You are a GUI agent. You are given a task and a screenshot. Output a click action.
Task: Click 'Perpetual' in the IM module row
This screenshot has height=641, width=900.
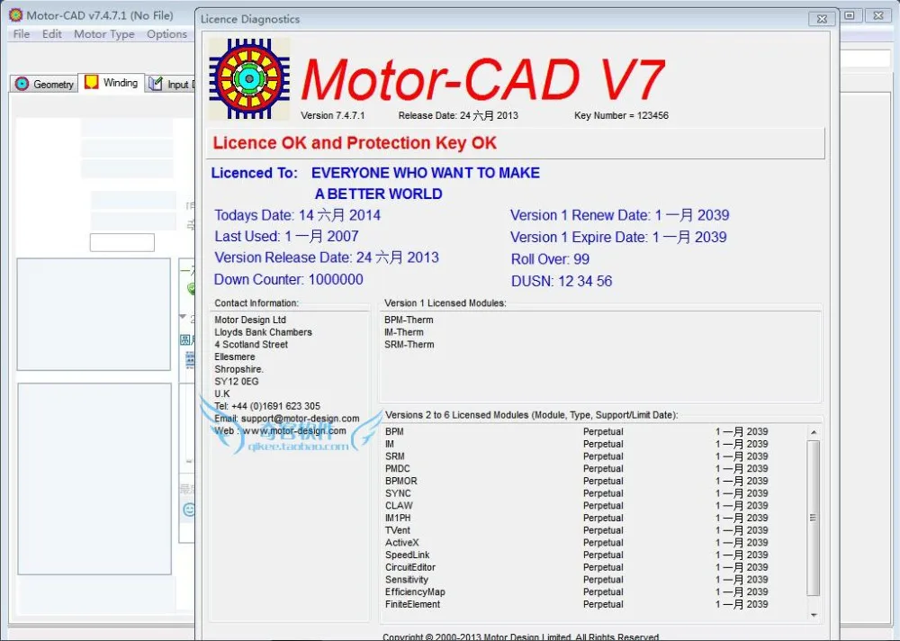pos(603,444)
